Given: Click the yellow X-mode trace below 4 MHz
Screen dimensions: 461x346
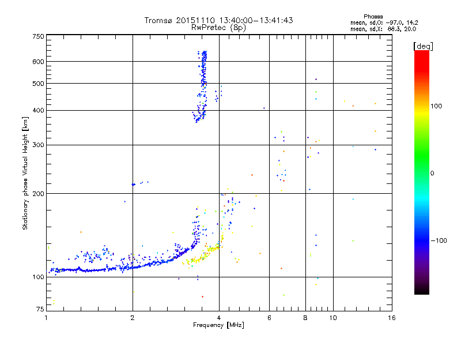Looking at the screenshot, I should [203, 255].
